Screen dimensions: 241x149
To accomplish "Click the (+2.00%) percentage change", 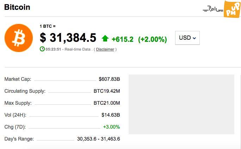I will (153, 39).
